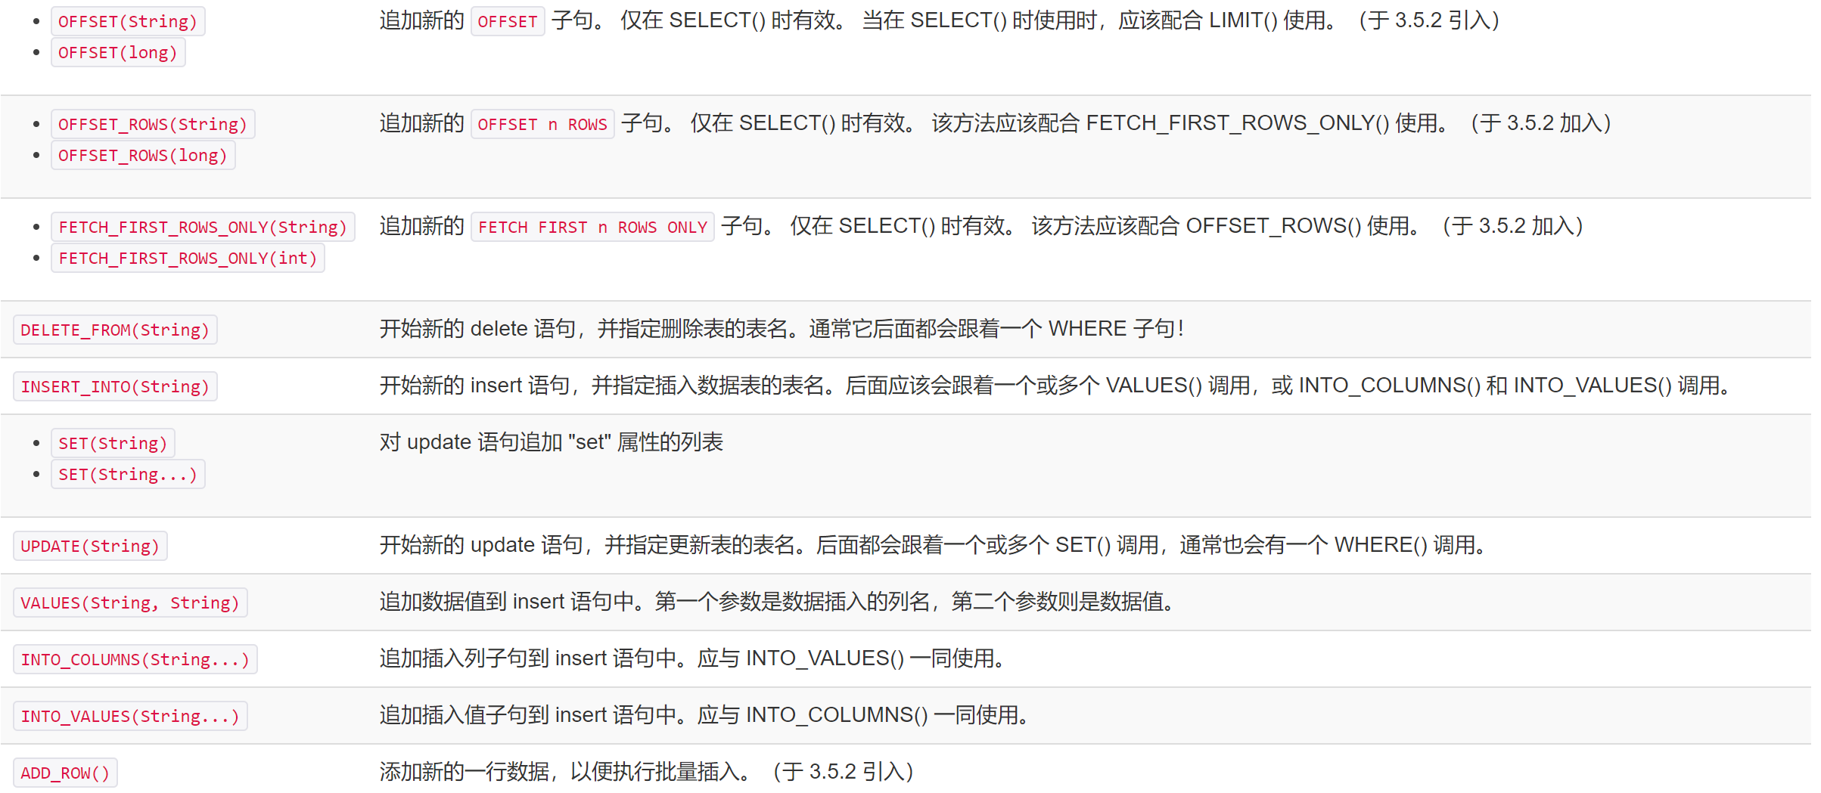Viewport: 1821px width, 793px height.
Task: Click the inline OFFSET clause snippet
Action: click(508, 21)
